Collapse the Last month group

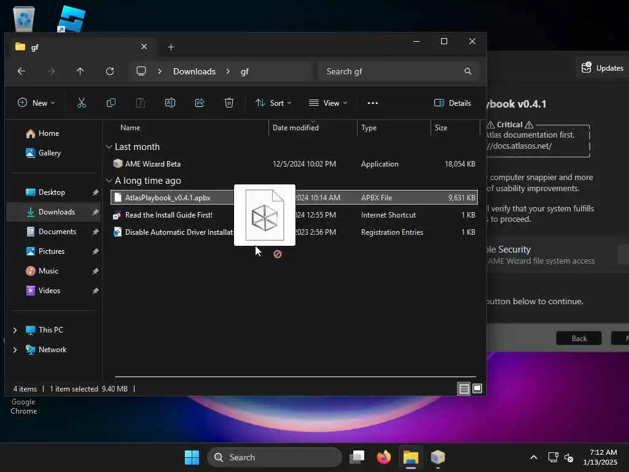pyautogui.click(x=109, y=147)
